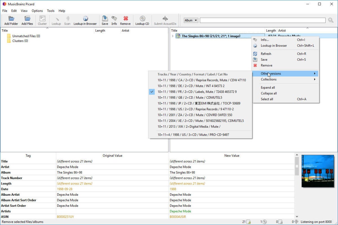Select the 1998 DE Mute INT 4 84573 2 version
338x225 pixels.
(x=200, y=86)
